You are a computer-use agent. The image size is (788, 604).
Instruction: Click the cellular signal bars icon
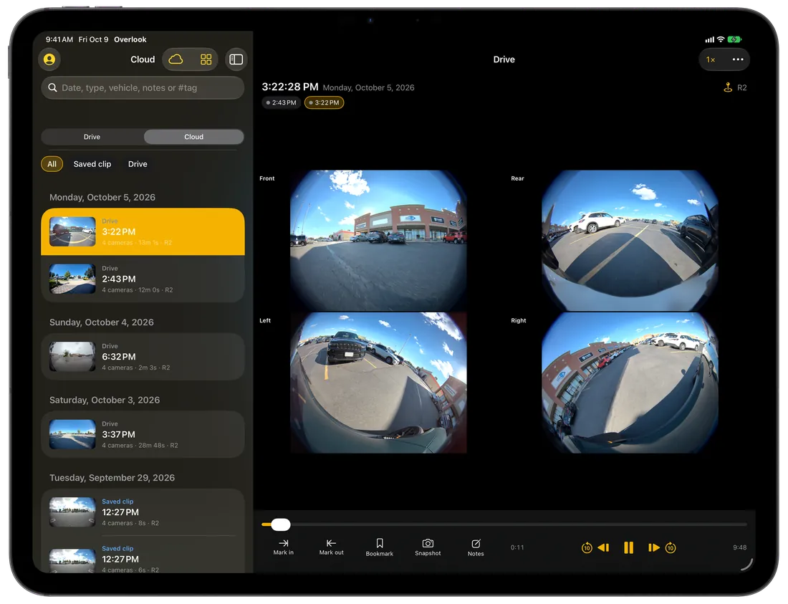[x=710, y=39]
